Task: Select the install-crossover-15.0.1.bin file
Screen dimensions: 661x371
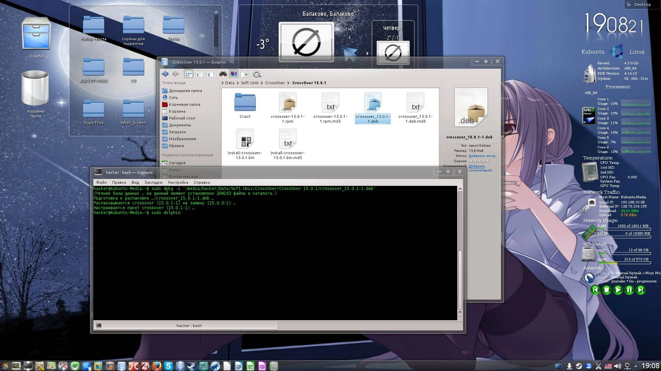Action: coord(245,144)
